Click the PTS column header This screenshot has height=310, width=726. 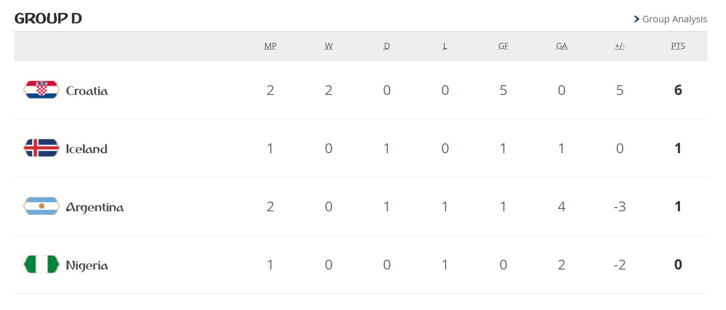(678, 46)
